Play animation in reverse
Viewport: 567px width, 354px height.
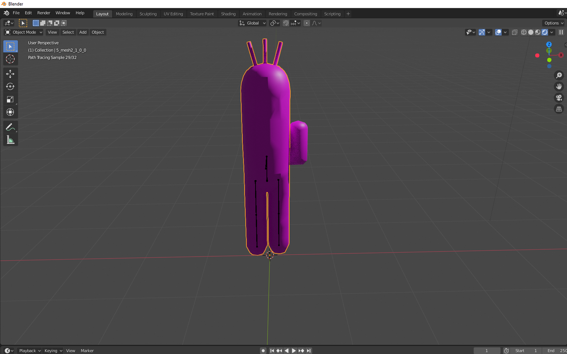(287, 350)
